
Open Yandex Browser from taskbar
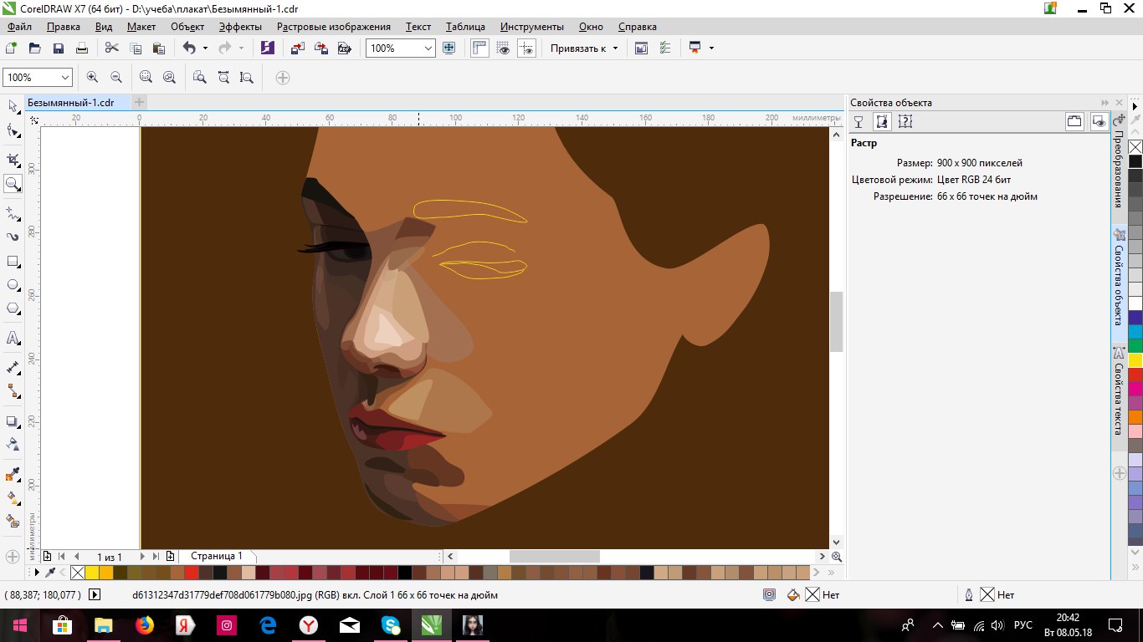click(x=309, y=625)
